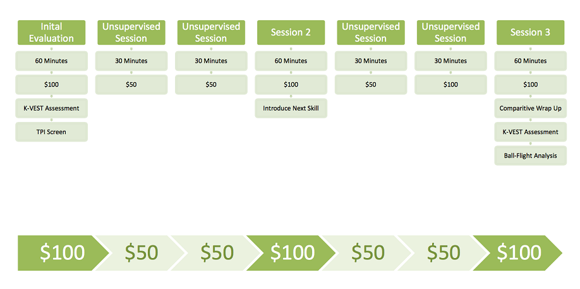Click the Comparitive Wrap Up box
This screenshot has width=580, height=289.
coord(530,108)
